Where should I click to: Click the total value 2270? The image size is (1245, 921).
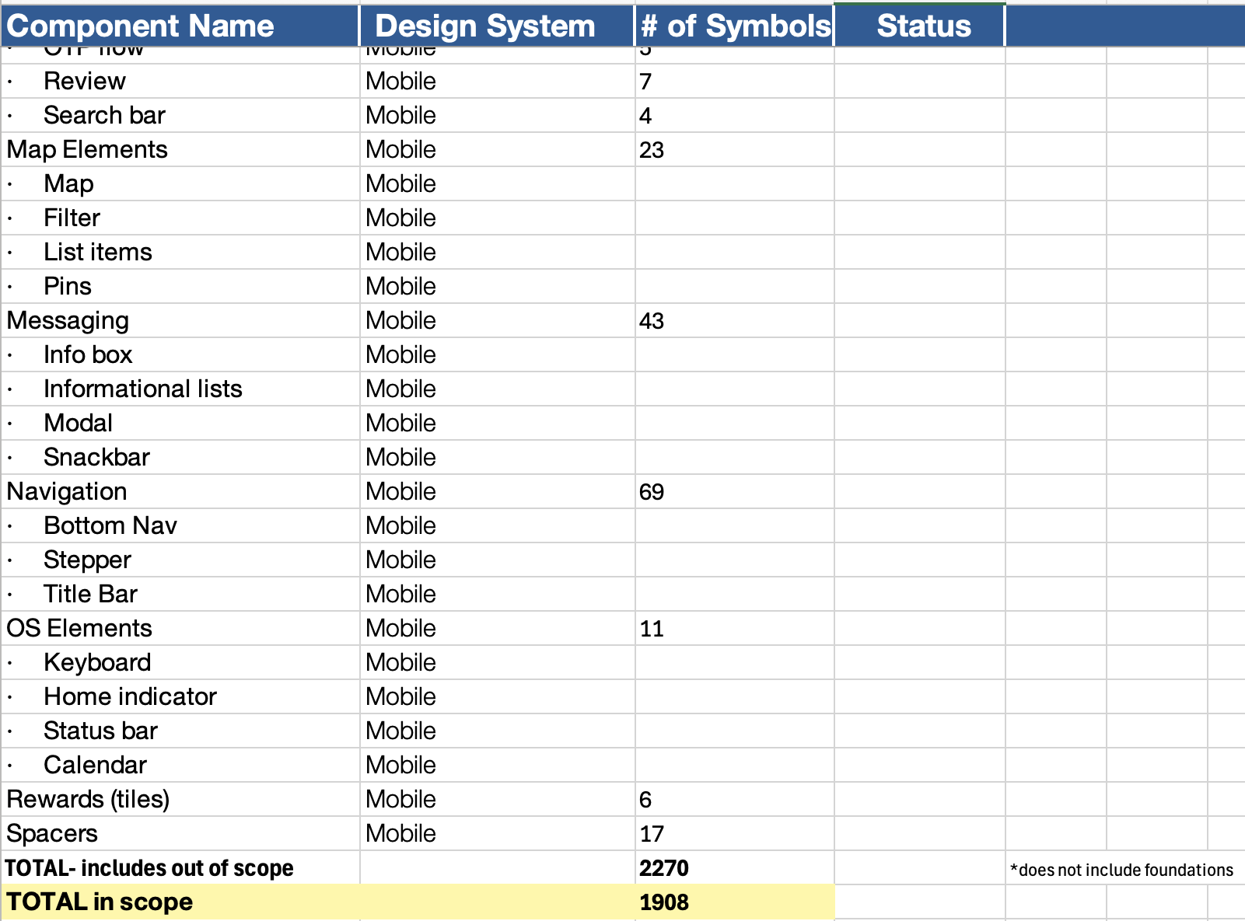pyautogui.click(x=664, y=868)
